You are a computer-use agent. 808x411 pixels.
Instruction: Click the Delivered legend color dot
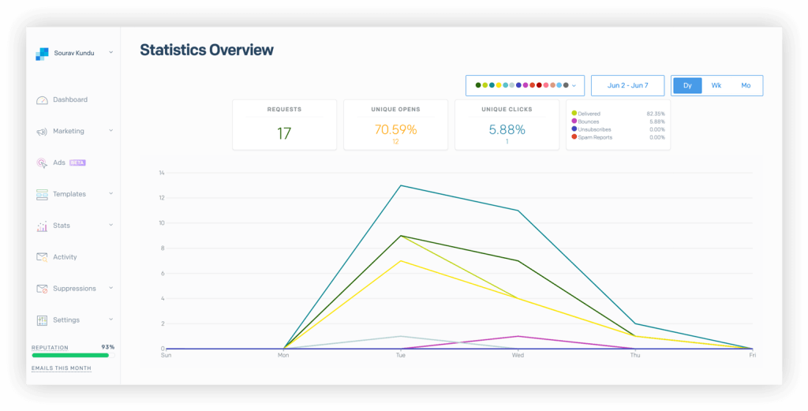[x=574, y=113]
